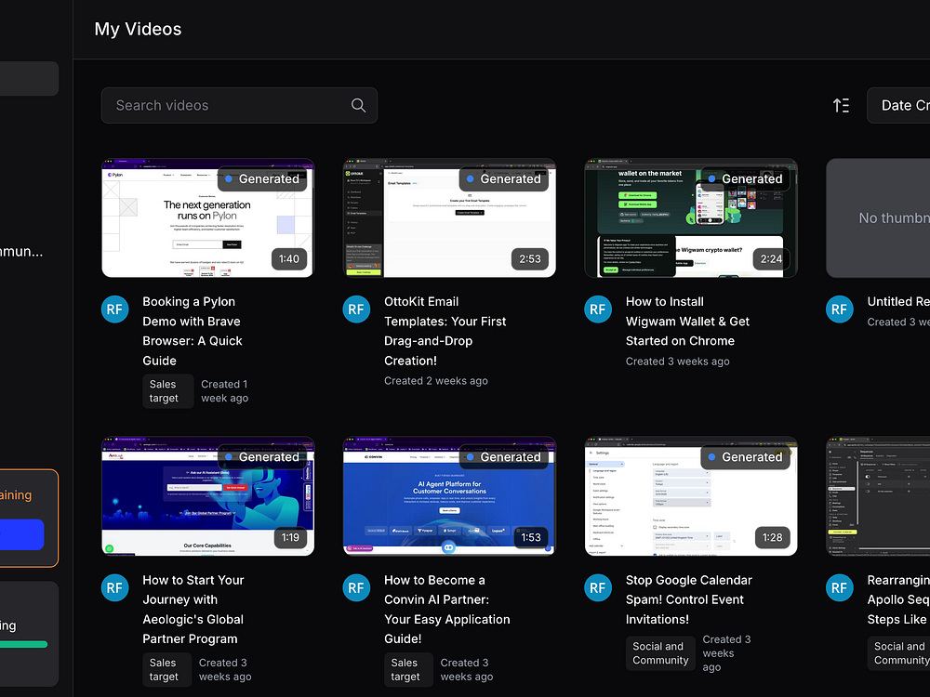930x697 pixels.
Task: Open the Apollo Sequence video thumbnail
Action: point(878,496)
